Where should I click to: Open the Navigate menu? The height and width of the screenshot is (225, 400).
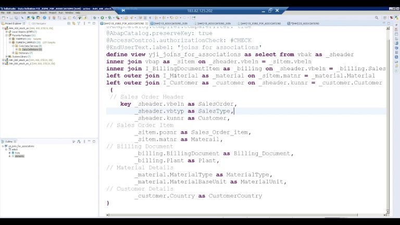pos(32,12)
